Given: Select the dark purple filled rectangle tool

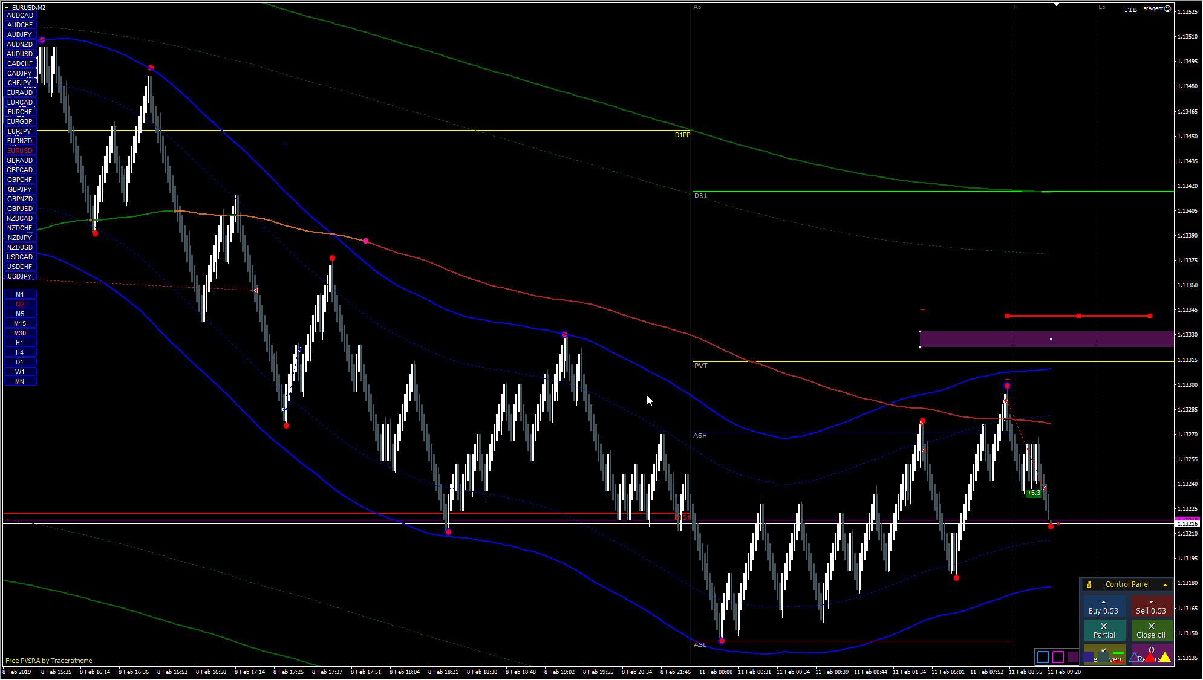Looking at the screenshot, I should click(1073, 657).
